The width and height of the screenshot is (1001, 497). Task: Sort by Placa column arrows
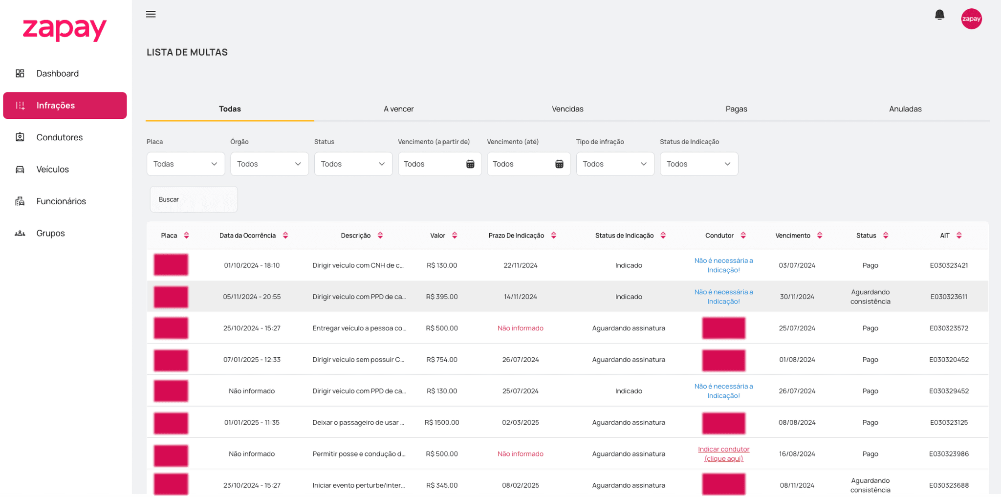click(186, 236)
